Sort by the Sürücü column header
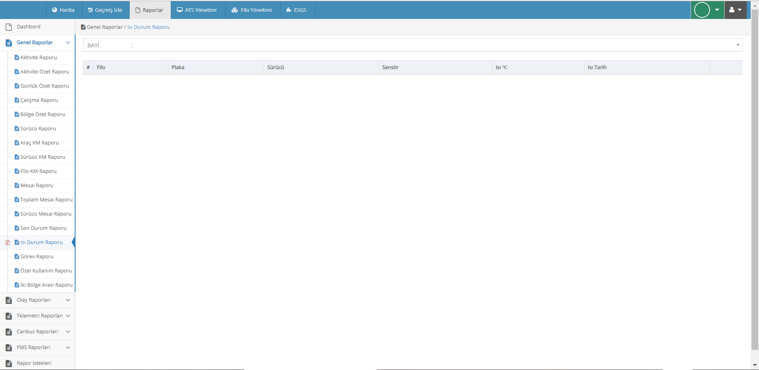 pyautogui.click(x=321, y=68)
